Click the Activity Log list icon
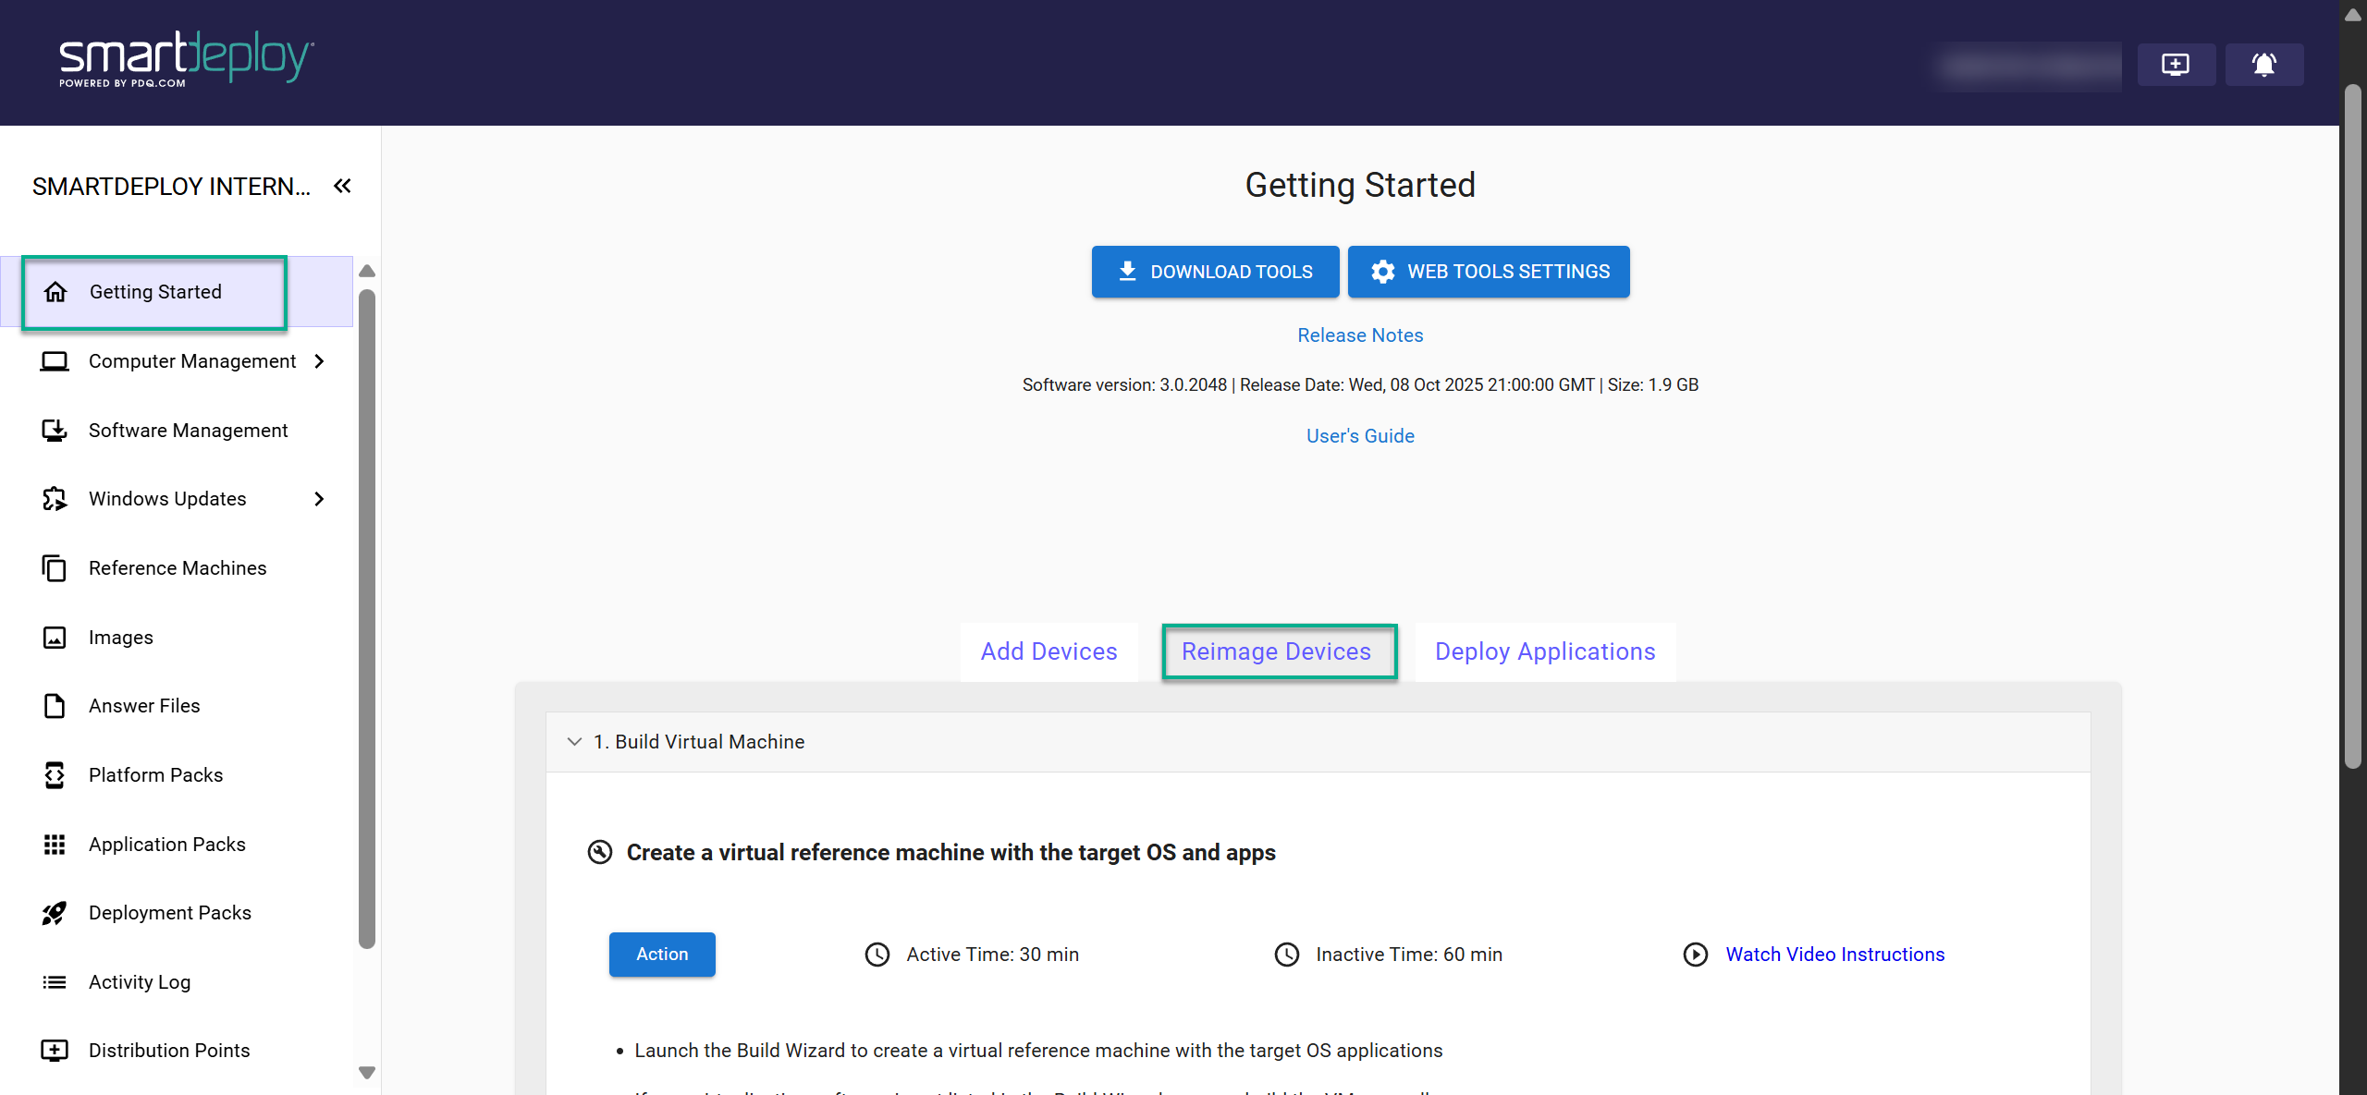The image size is (2367, 1095). pyautogui.click(x=55, y=981)
